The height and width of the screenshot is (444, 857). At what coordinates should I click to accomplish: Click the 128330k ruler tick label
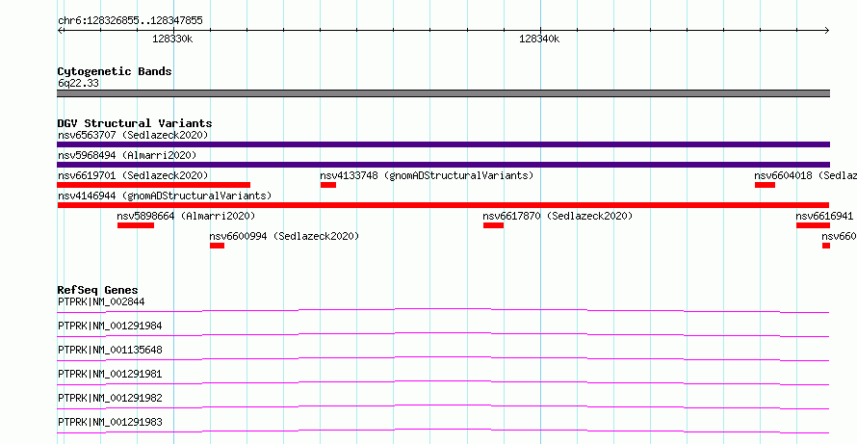(172, 39)
